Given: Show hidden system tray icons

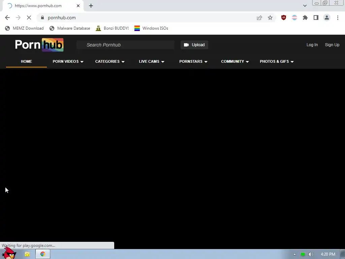Looking at the screenshot, I should pos(294,254).
